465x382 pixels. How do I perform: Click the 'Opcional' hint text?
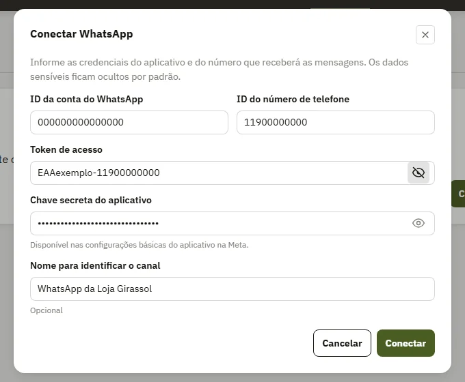46,310
